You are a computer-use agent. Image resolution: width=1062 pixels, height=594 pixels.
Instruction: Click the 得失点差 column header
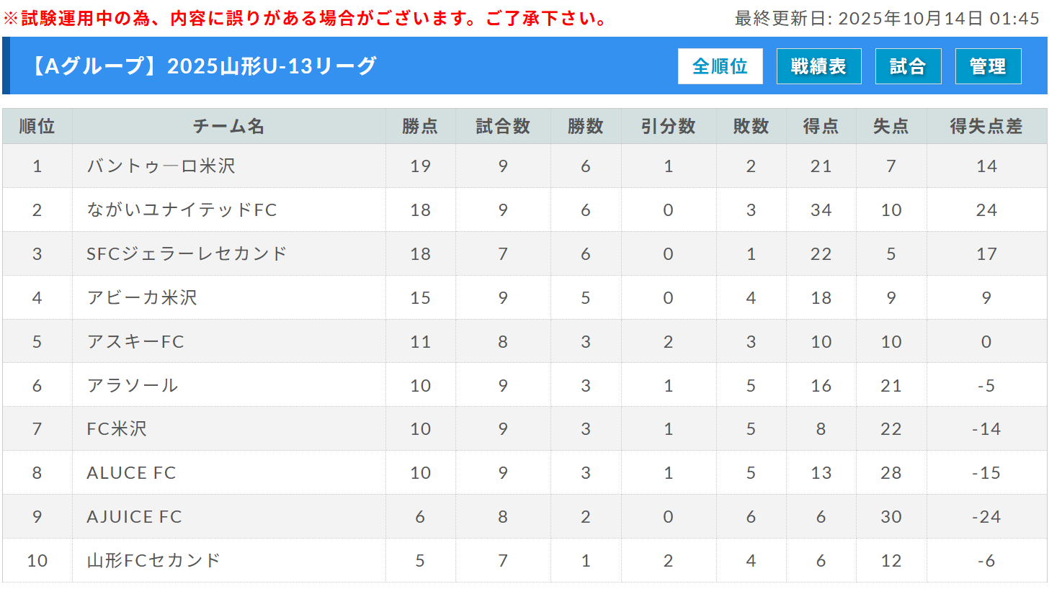click(x=986, y=127)
